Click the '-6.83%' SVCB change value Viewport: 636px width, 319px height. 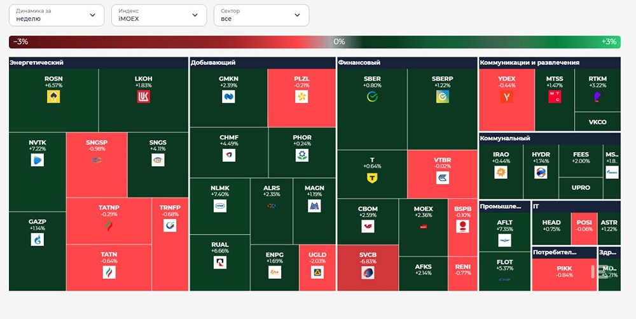[368, 261]
